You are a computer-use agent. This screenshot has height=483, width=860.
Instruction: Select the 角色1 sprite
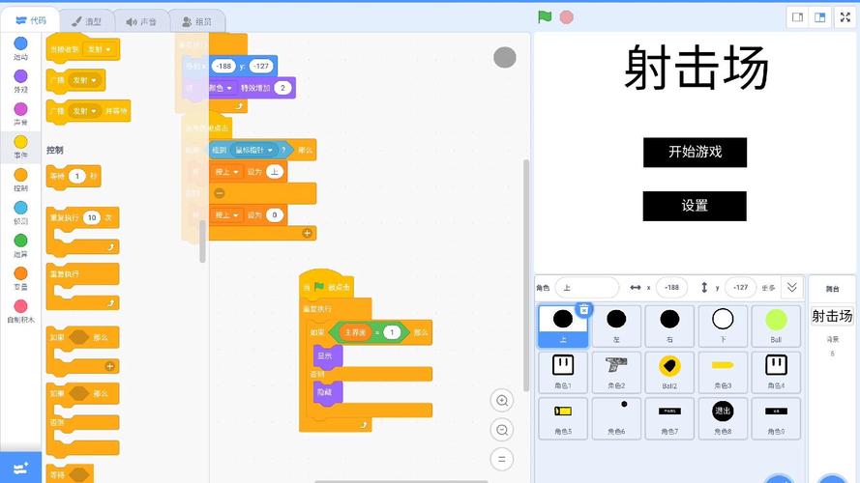pyautogui.click(x=563, y=372)
